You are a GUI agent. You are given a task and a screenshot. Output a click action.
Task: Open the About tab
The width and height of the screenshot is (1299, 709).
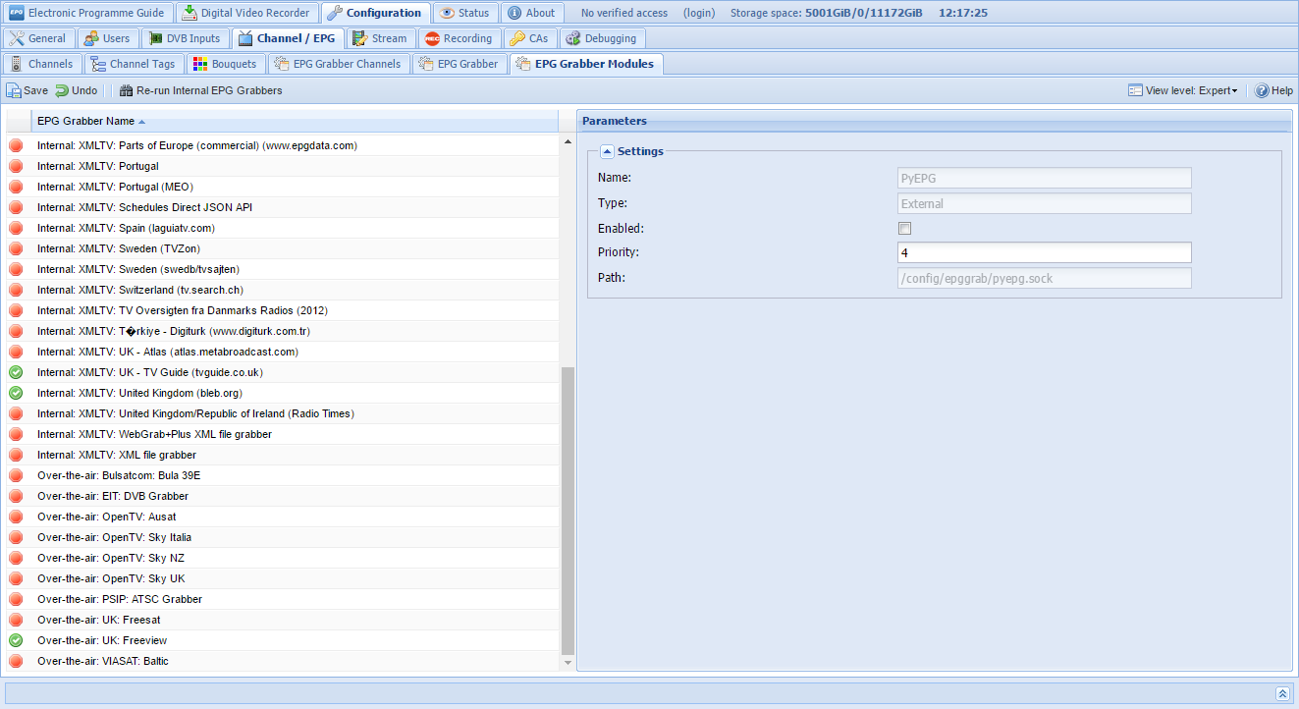pos(531,13)
